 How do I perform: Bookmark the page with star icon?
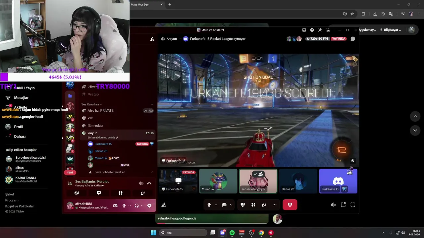[x=352, y=14]
